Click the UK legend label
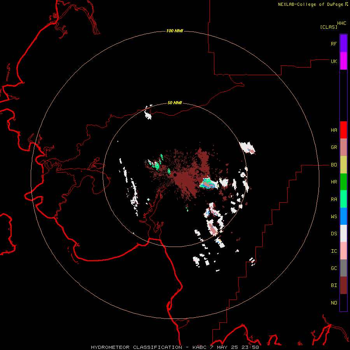Image resolution: width=350 pixels, height=350 pixels. click(334, 61)
